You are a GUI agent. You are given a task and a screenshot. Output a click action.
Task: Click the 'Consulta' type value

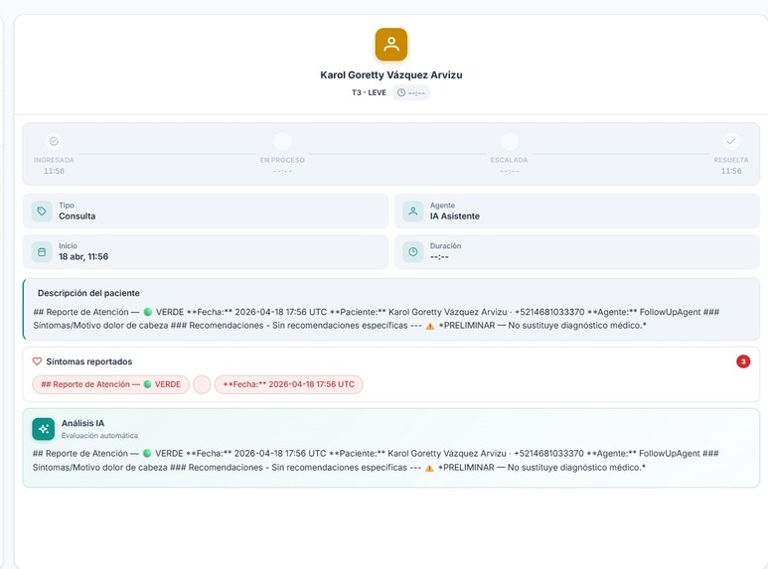[77, 215]
